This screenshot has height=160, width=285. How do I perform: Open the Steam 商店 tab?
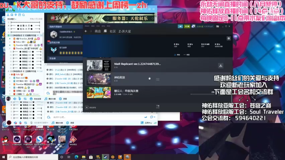point(98,31)
